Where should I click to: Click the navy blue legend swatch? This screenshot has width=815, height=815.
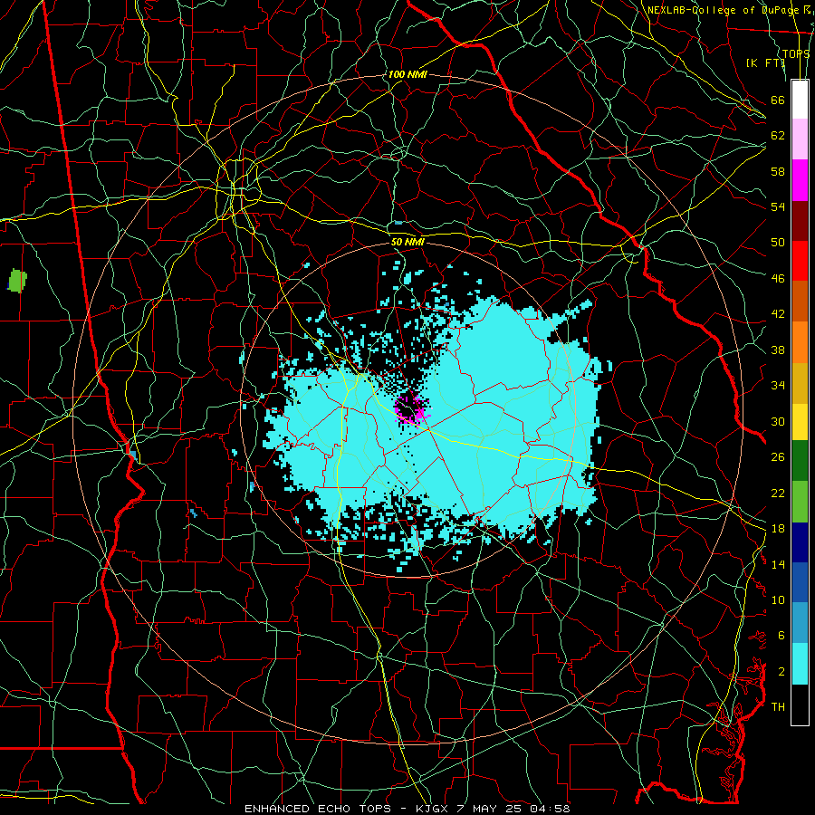pyautogui.click(x=800, y=542)
